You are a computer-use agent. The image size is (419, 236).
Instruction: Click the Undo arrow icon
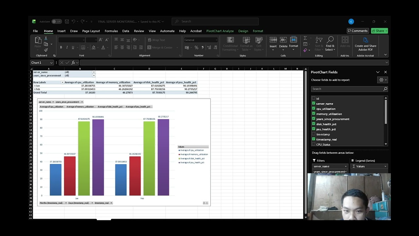[x=73, y=22]
